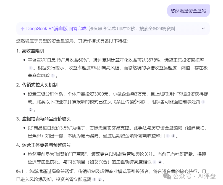This screenshot has width=223, height=185.
Task: Click the heading 传销式拉人头机制
Action: (x=40, y=85)
